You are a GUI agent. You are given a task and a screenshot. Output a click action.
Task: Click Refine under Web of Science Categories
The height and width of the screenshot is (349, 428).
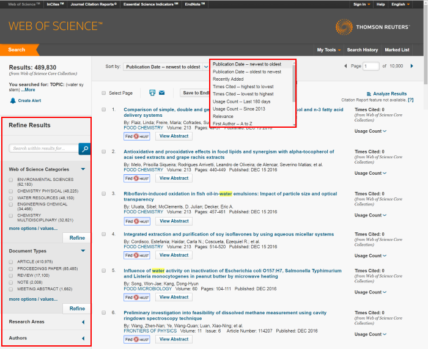[77, 238]
